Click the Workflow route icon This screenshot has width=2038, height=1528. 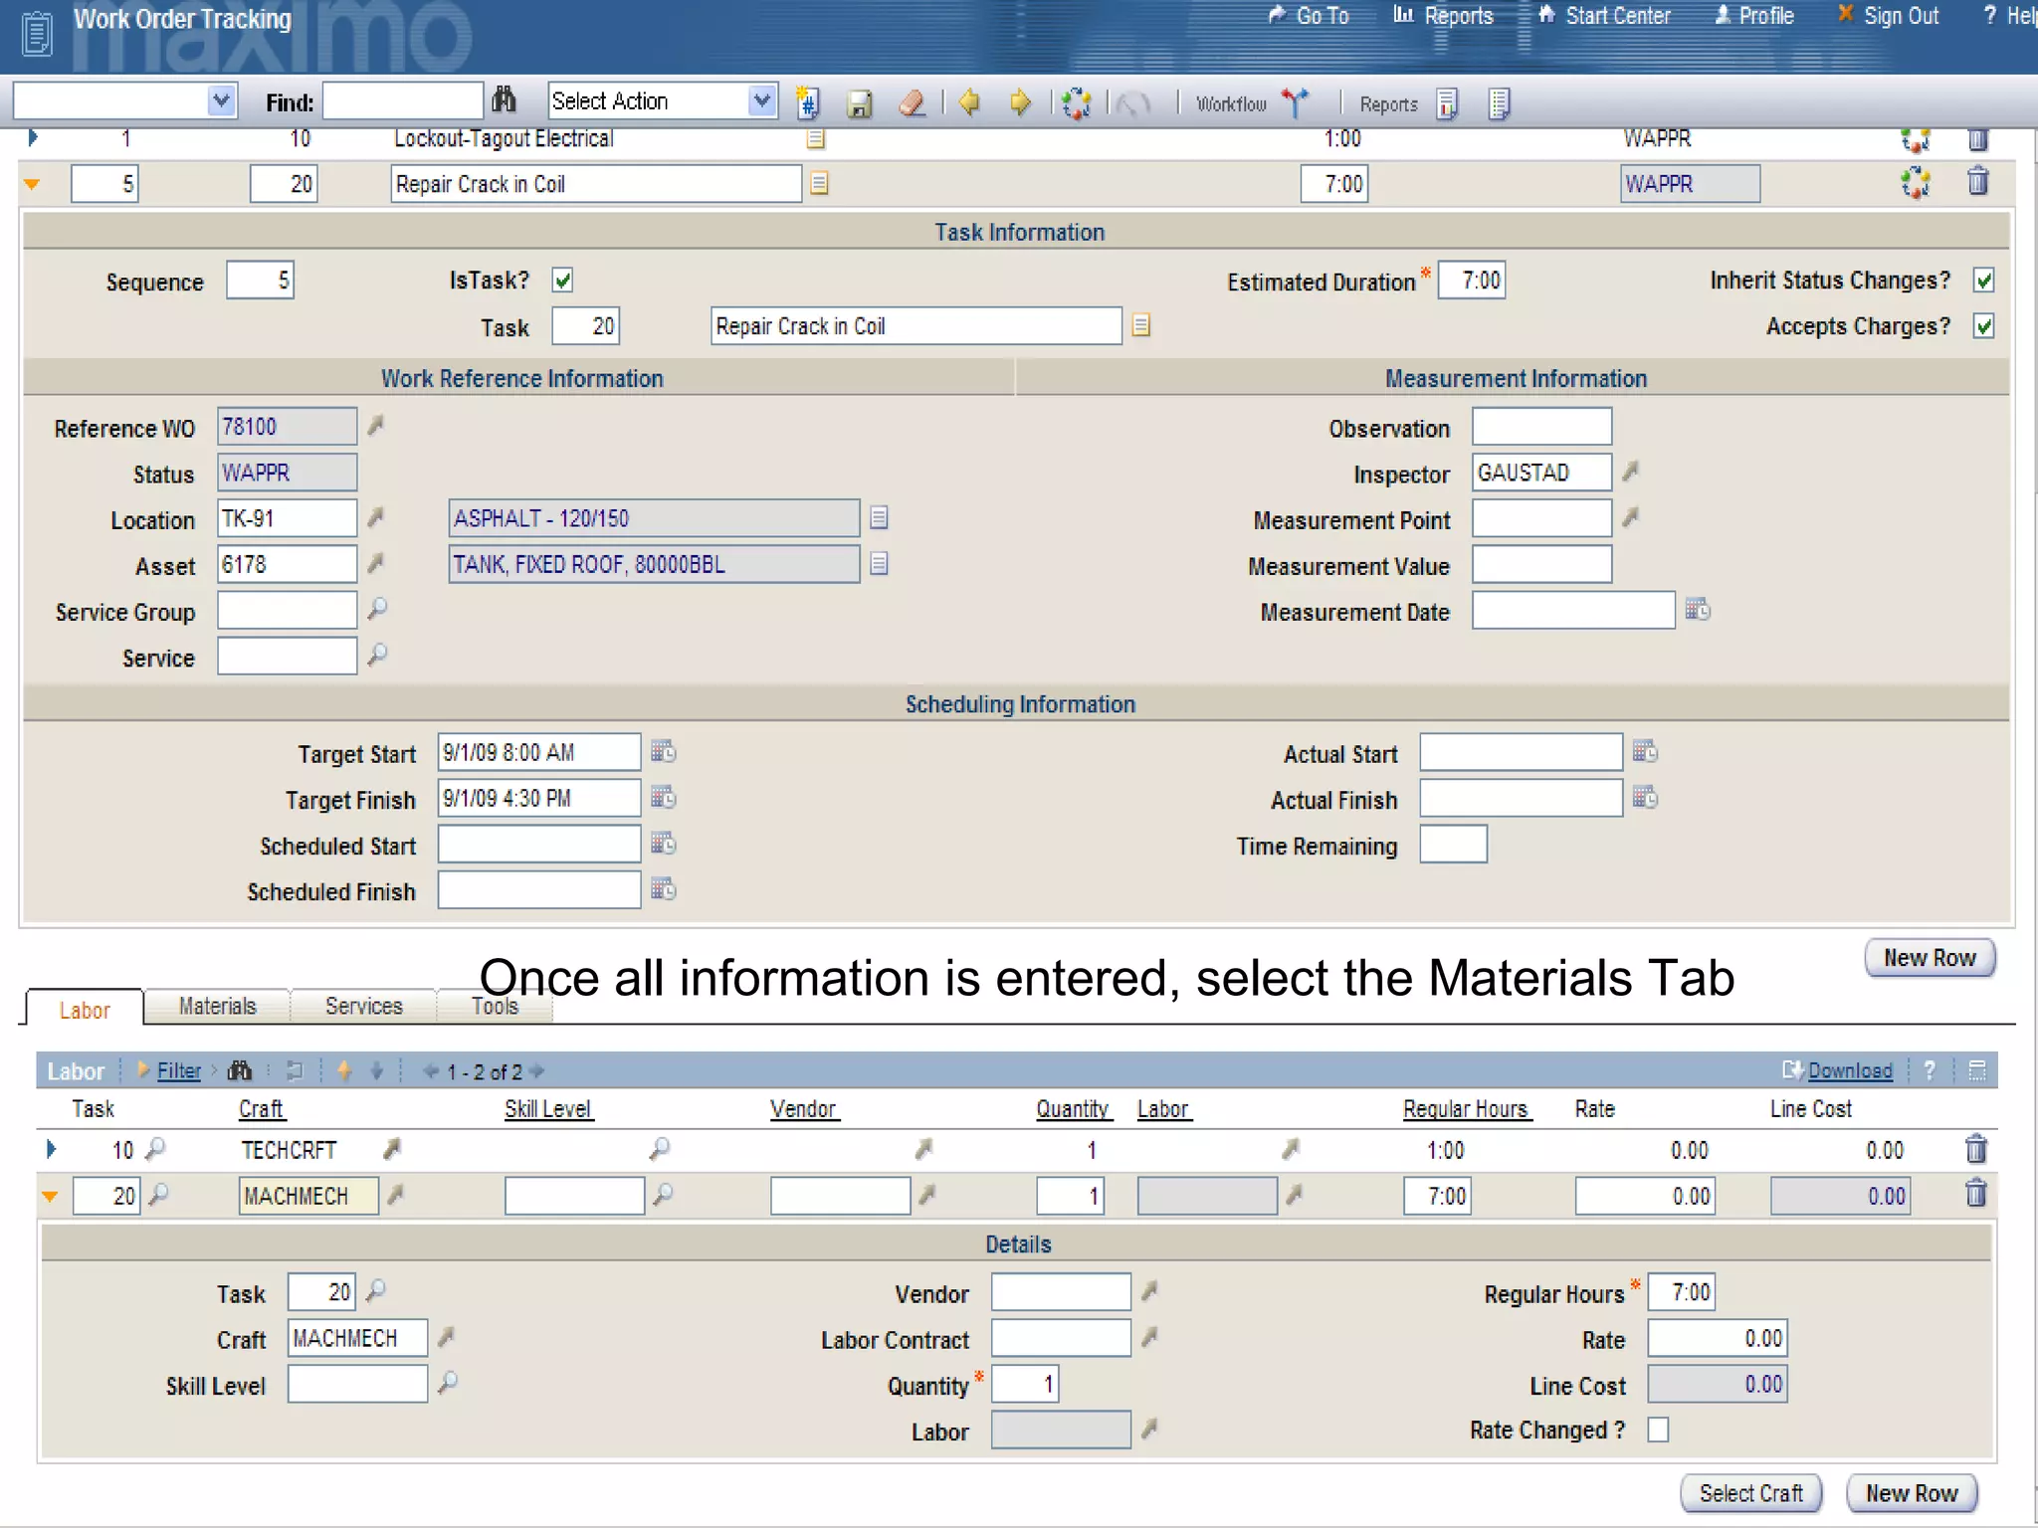[x=1295, y=102]
